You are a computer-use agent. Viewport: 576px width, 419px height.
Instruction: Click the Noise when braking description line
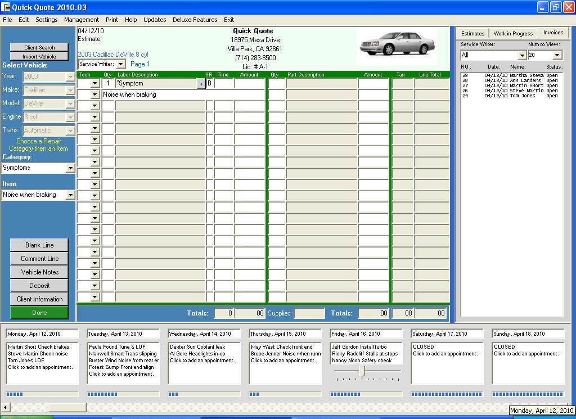click(183, 94)
